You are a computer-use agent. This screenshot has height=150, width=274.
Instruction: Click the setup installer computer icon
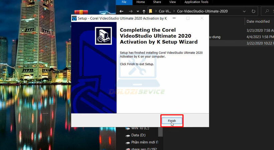[103, 36]
